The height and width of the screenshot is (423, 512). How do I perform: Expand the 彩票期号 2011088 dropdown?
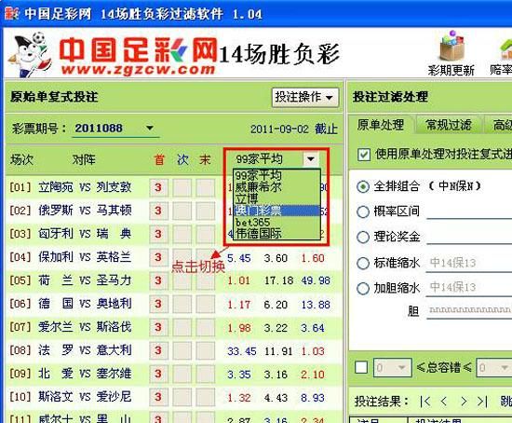pos(150,128)
